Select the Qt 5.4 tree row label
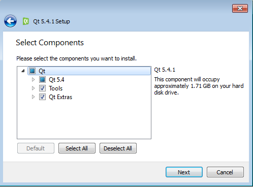 tap(56, 80)
